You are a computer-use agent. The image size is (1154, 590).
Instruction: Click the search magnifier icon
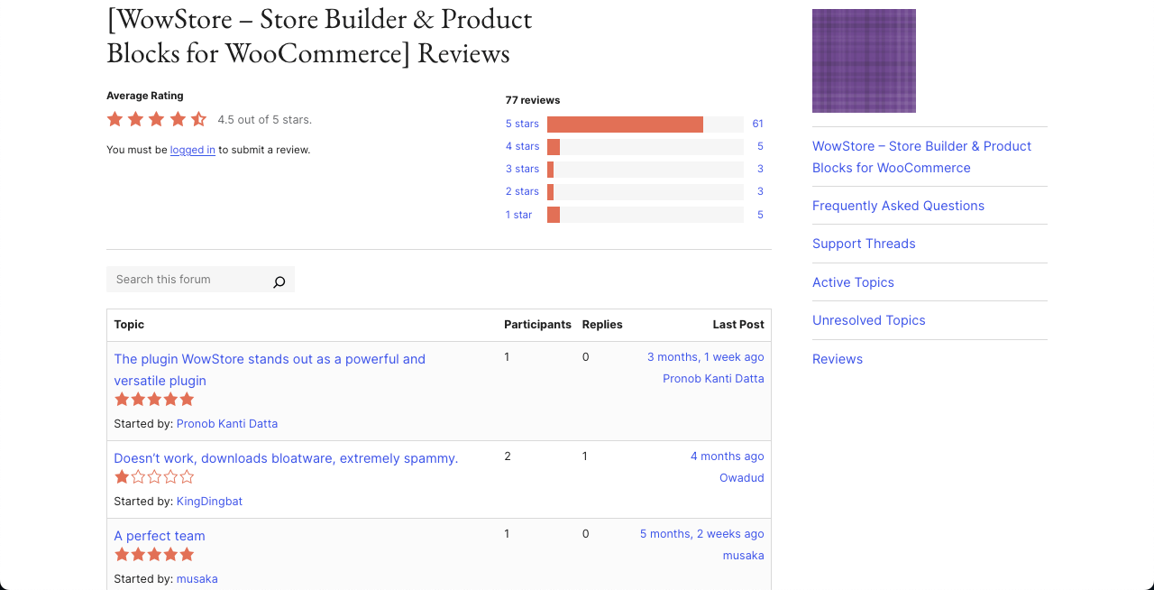coord(279,281)
